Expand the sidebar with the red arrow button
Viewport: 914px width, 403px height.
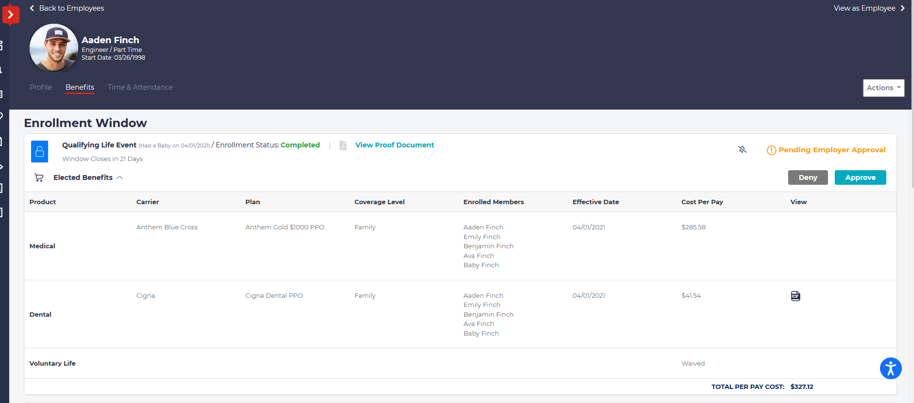(x=10, y=15)
